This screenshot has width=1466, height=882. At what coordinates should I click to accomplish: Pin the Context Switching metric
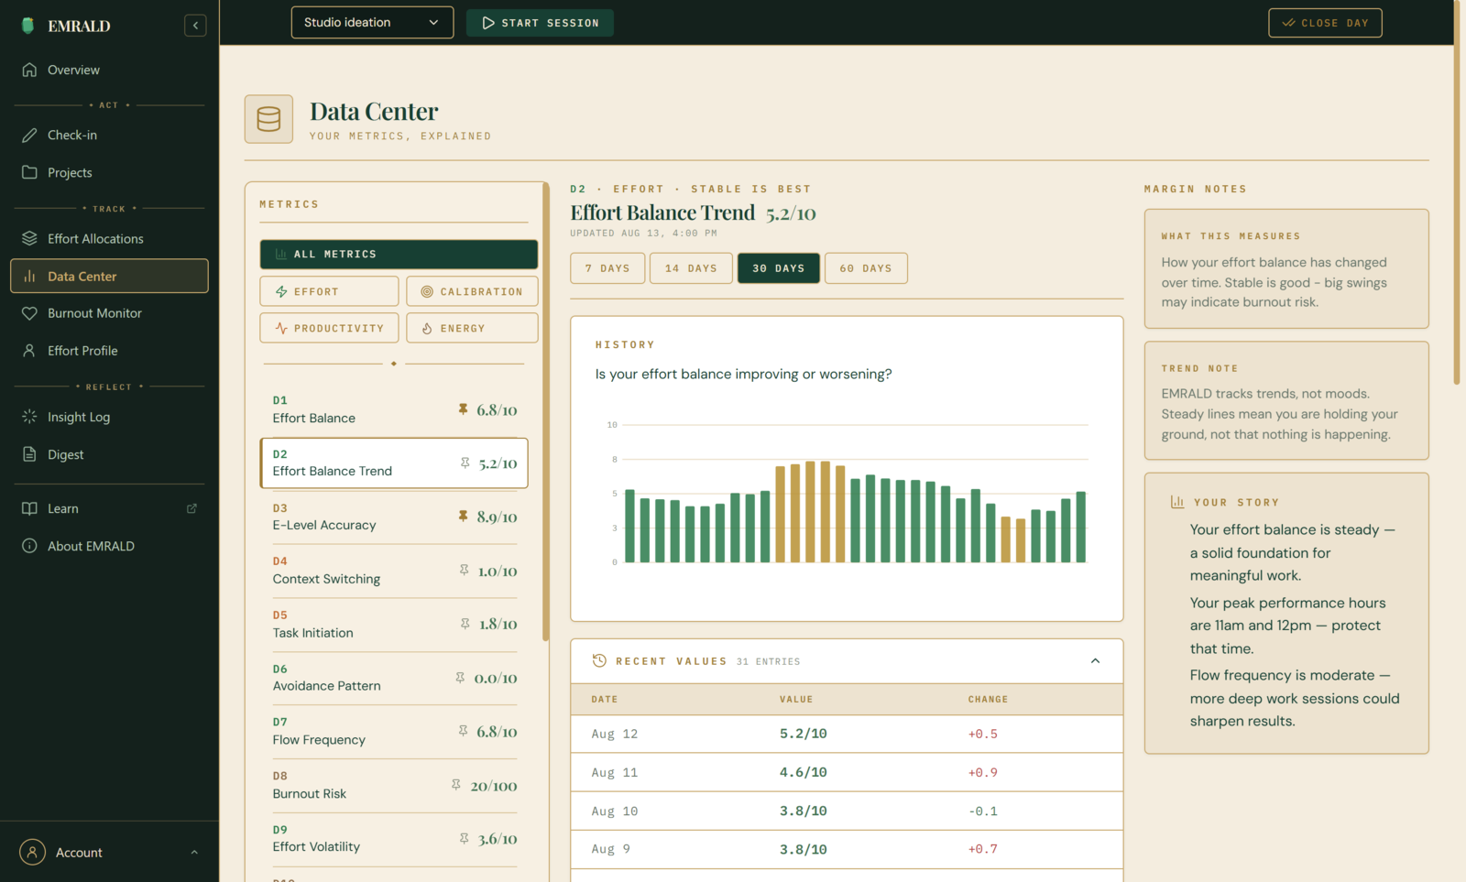coord(465,571)
